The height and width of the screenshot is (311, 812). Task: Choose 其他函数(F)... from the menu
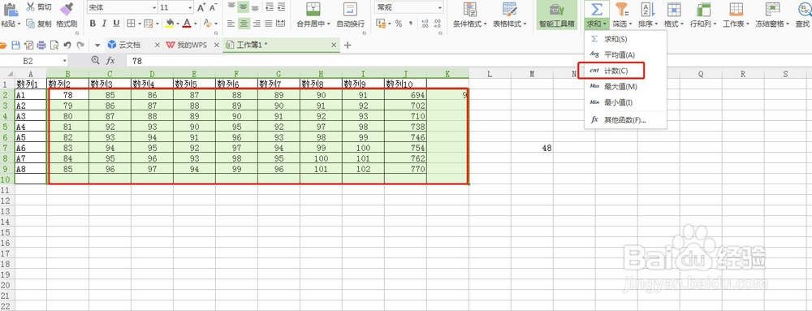[625, 120]
